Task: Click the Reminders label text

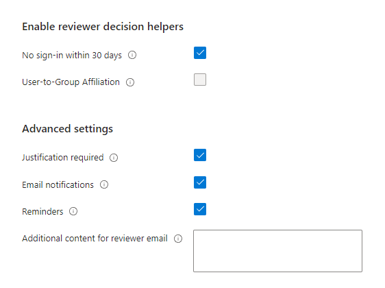Action: click(42, 212)
